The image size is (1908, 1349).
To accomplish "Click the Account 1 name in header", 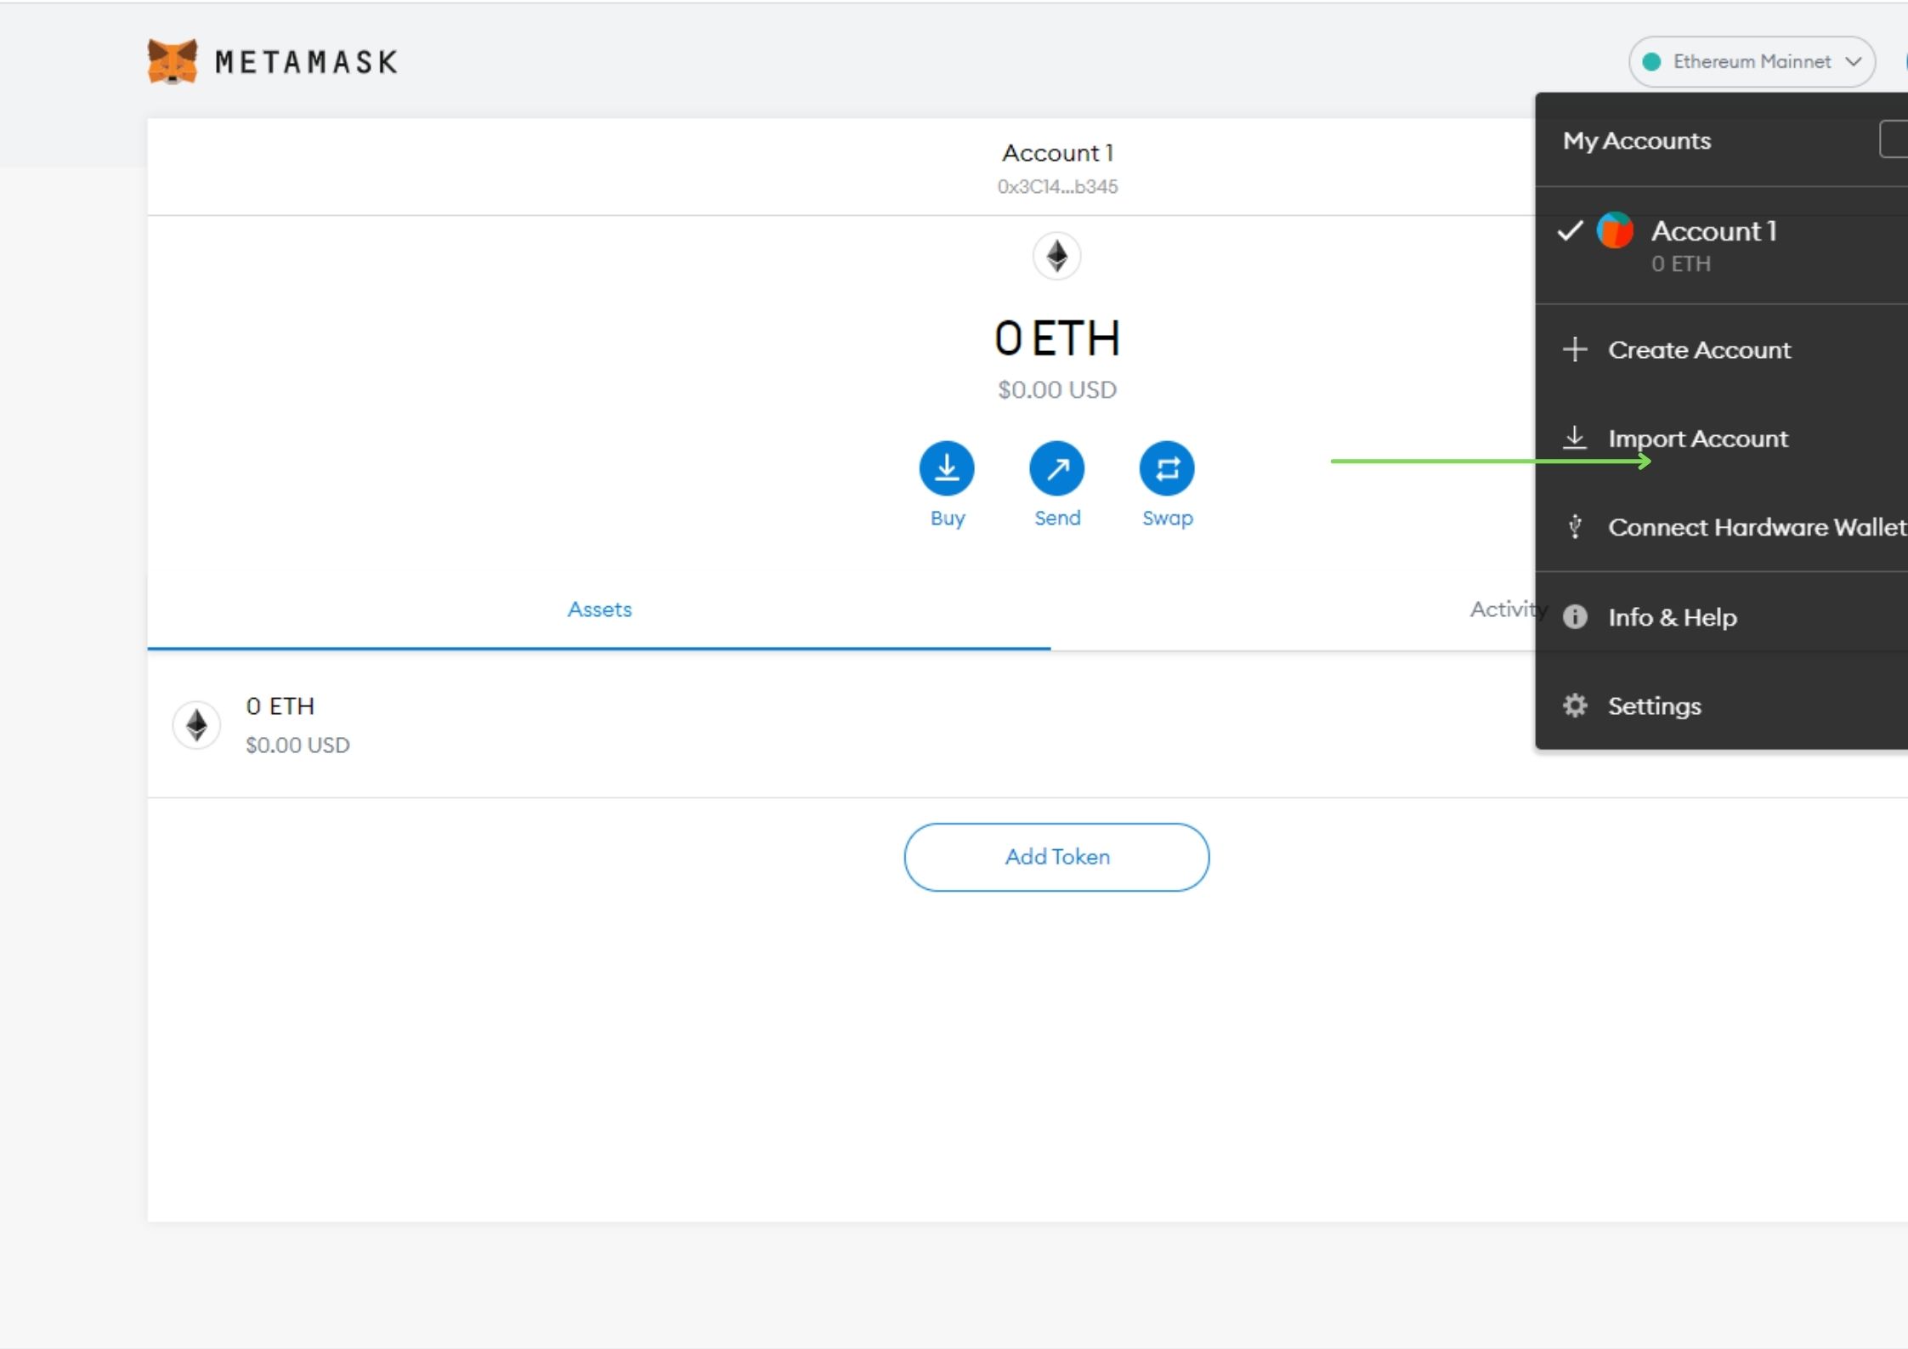I will click(x=1057, y=153).
